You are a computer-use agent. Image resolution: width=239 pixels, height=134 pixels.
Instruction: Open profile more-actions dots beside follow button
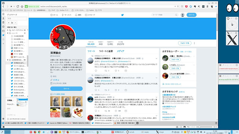pos(194,43)
